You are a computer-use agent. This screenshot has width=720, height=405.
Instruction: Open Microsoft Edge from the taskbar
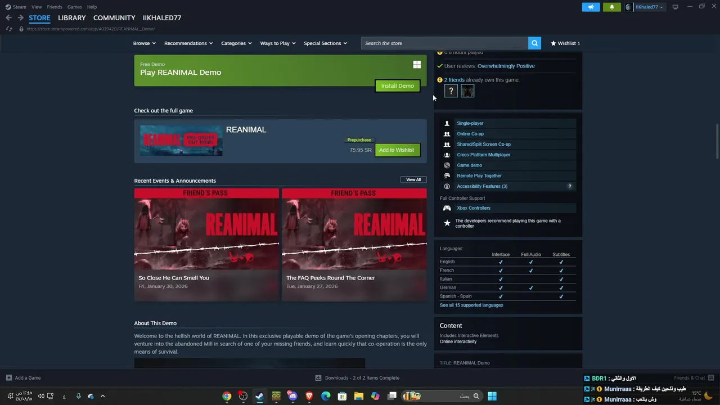326,396
